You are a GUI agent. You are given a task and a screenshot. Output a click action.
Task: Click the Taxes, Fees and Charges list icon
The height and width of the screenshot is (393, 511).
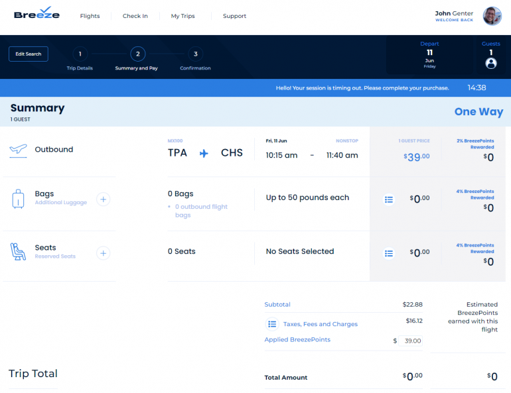pos(272,324)
